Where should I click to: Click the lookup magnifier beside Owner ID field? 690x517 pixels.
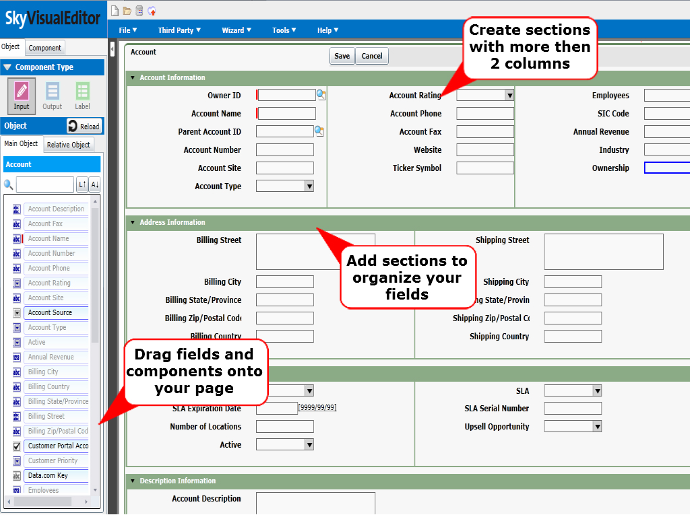point(321,95)
